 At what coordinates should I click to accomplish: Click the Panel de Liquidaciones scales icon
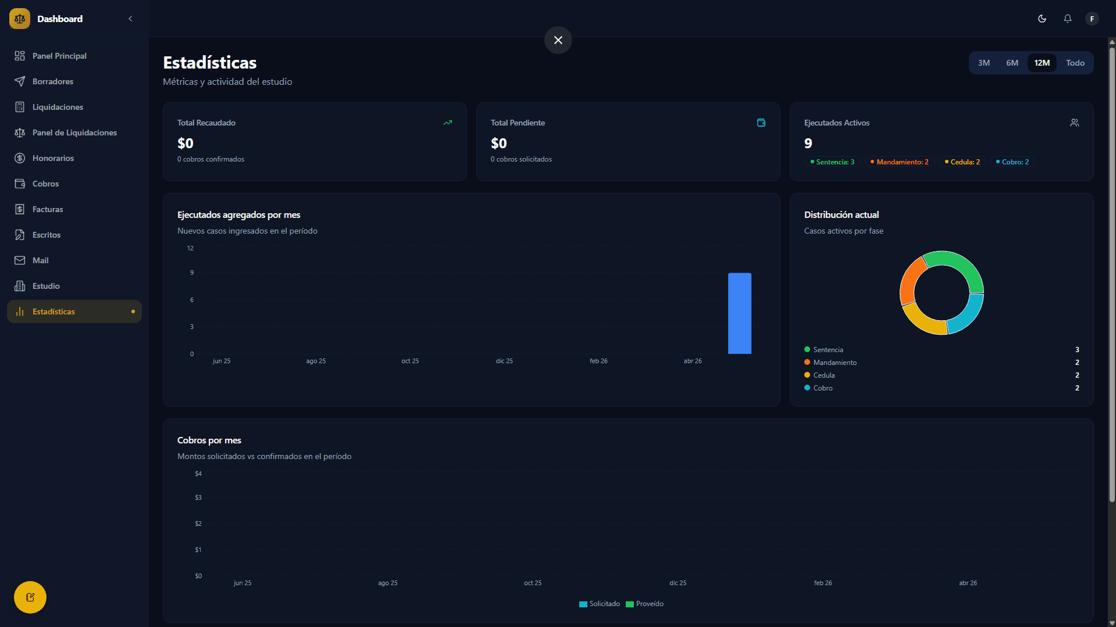[20, 132]
